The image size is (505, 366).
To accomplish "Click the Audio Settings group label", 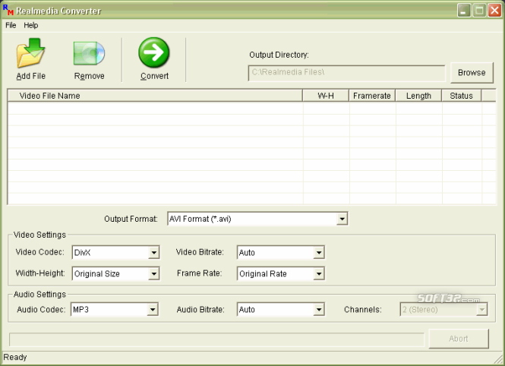I will (x=39, y=294).
